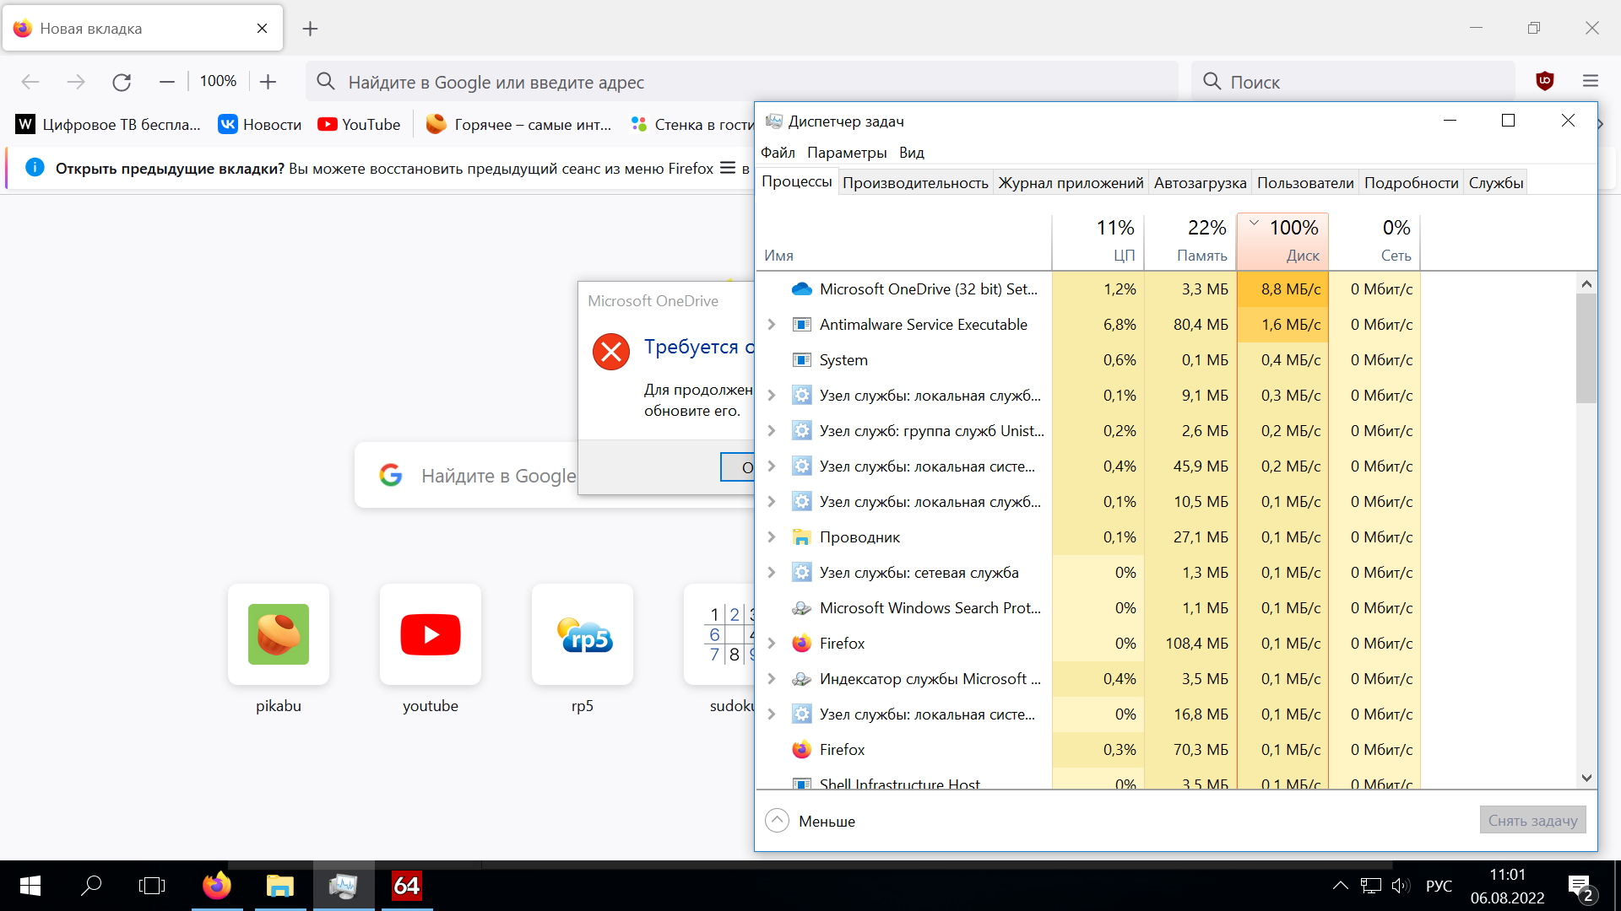Expand the first Firefox process group
The width and height of the screenshot is (1621, 911).
771,644
